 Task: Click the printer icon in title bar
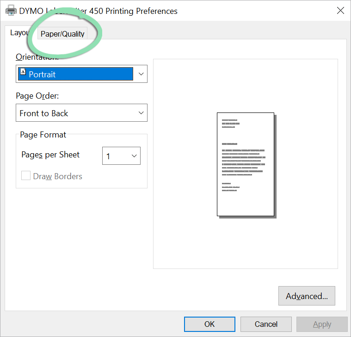pos(11,11)
